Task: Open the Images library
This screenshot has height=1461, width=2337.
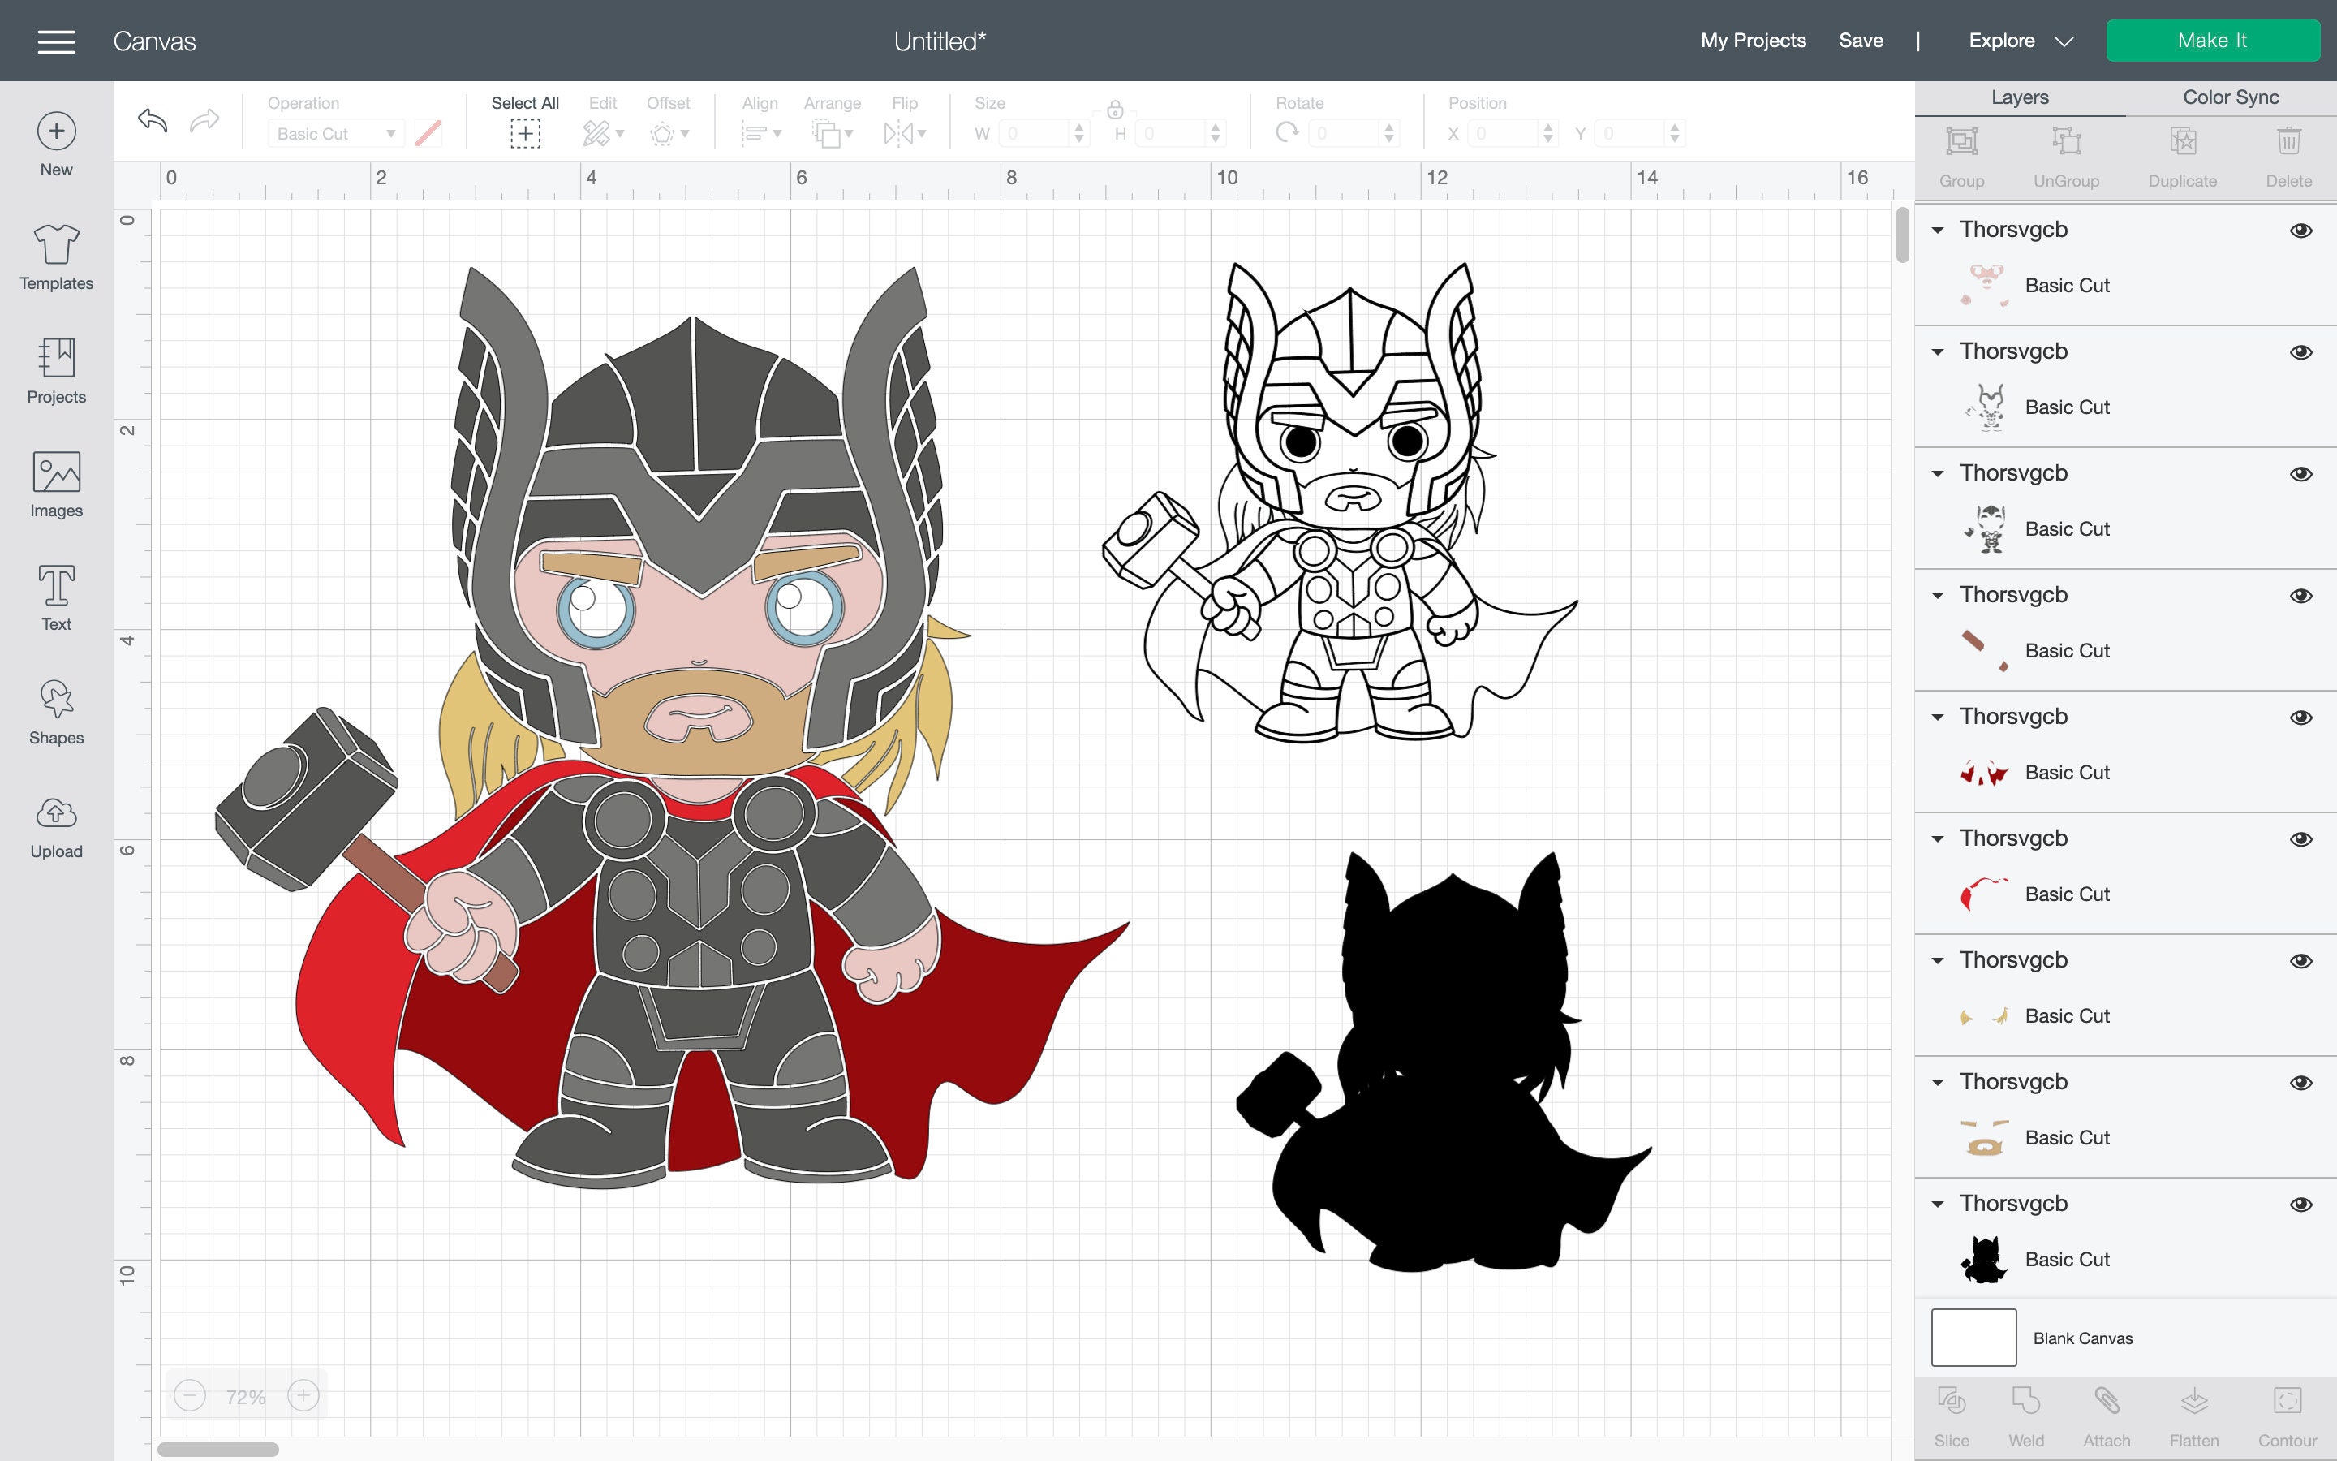Action: coord(55,481)
